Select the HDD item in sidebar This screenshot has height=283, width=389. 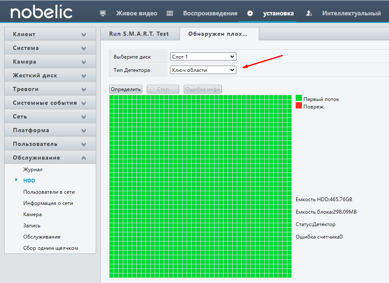tap(29, 180)
